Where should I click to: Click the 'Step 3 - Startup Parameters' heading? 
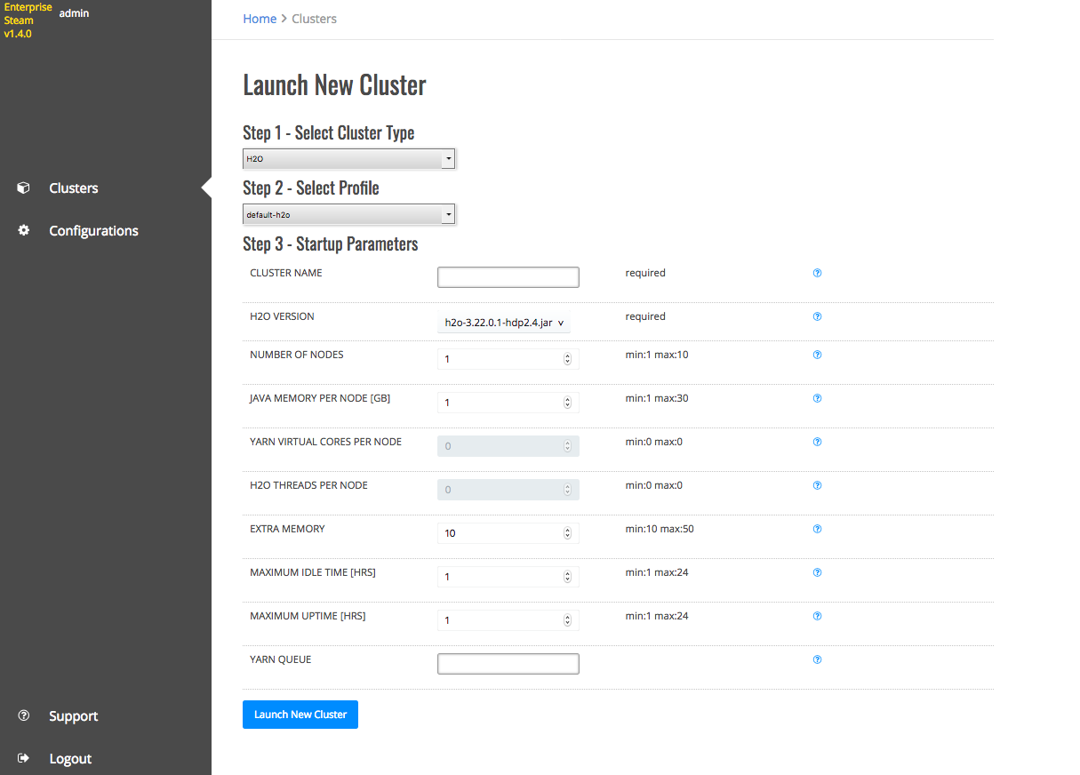(331, 244)
